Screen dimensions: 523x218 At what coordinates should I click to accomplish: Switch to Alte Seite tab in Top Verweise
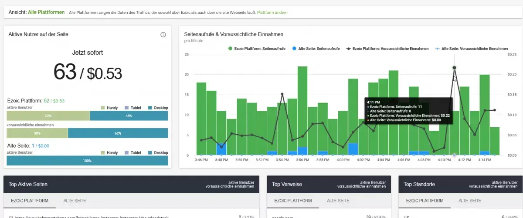pos(338,201)
